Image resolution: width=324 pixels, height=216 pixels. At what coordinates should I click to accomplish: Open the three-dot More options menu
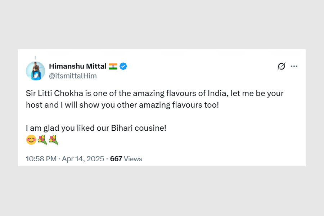click(x=294, y=66)
